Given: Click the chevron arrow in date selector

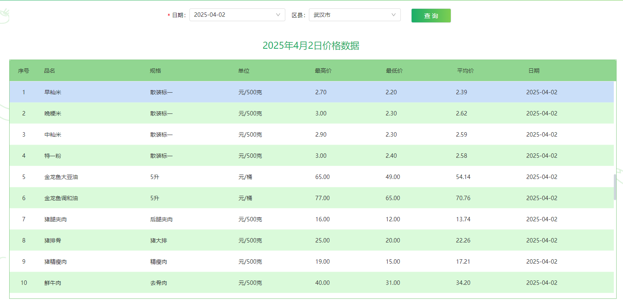Looking at the screenshot, I should coord(278,15).
